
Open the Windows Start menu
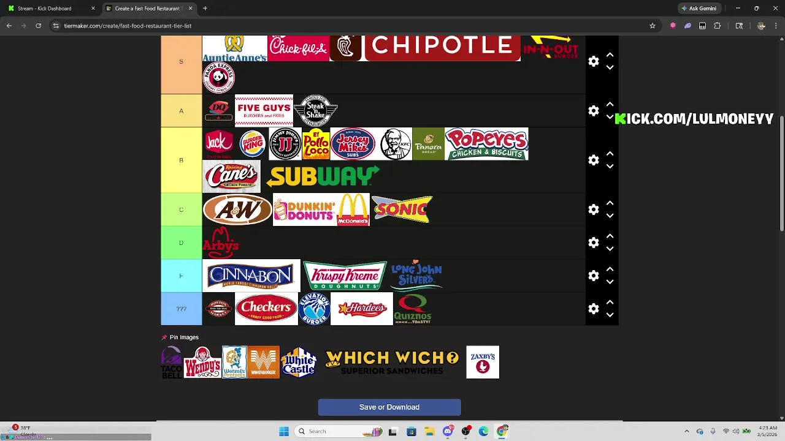(x=284, y=431)
